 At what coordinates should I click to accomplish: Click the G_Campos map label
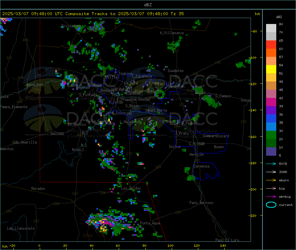click(224, 96)
